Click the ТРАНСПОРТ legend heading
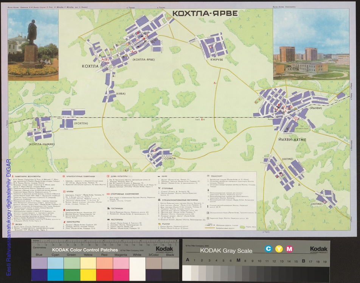360x283 pixels. tap(217, 176)
